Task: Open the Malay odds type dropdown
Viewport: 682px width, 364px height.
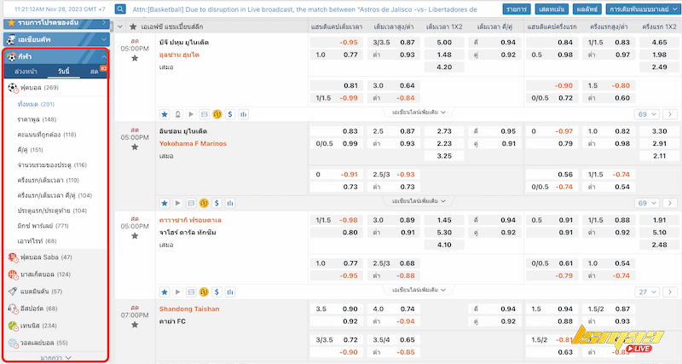Action: 644,9
